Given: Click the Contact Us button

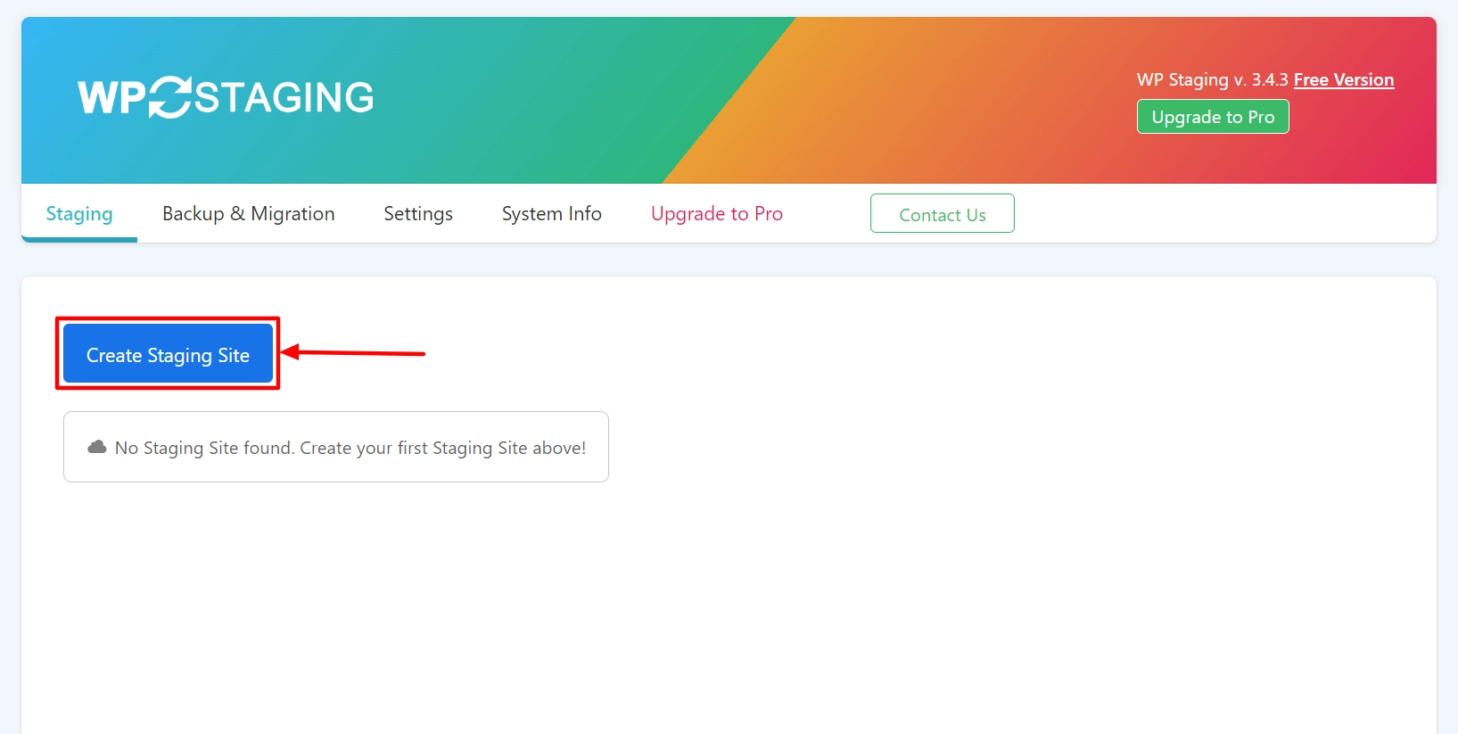Looking at the screenshot, I should [x=943, y=214].
